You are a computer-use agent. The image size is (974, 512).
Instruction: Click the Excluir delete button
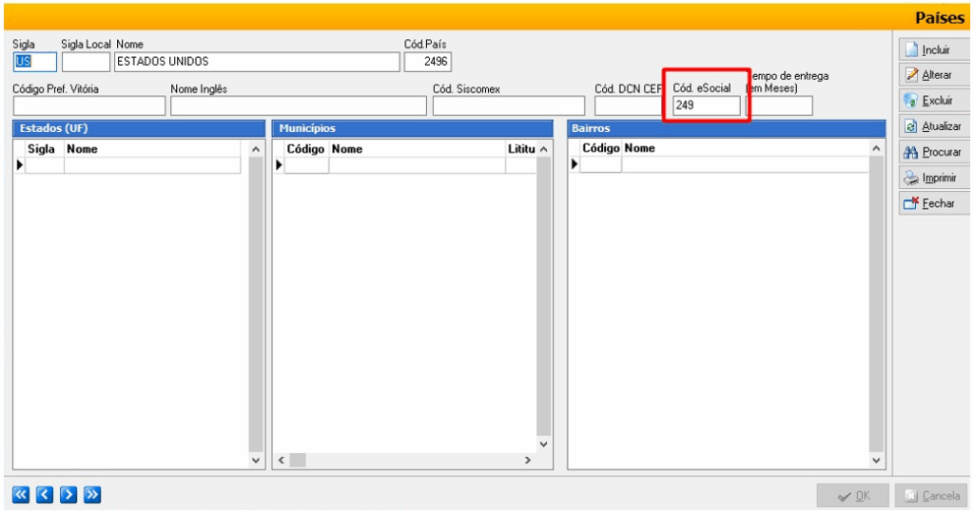929,101
